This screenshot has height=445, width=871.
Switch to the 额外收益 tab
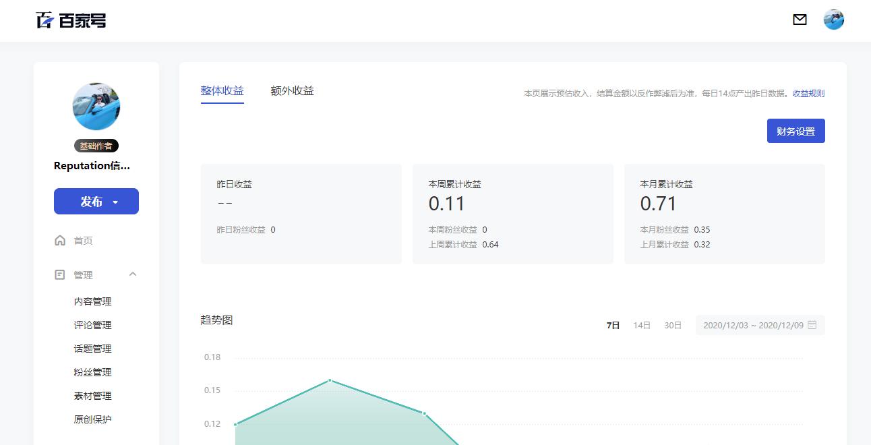coord(291,90)
